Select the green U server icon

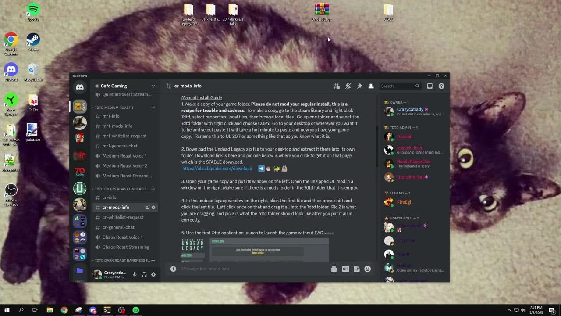point(80,188)
